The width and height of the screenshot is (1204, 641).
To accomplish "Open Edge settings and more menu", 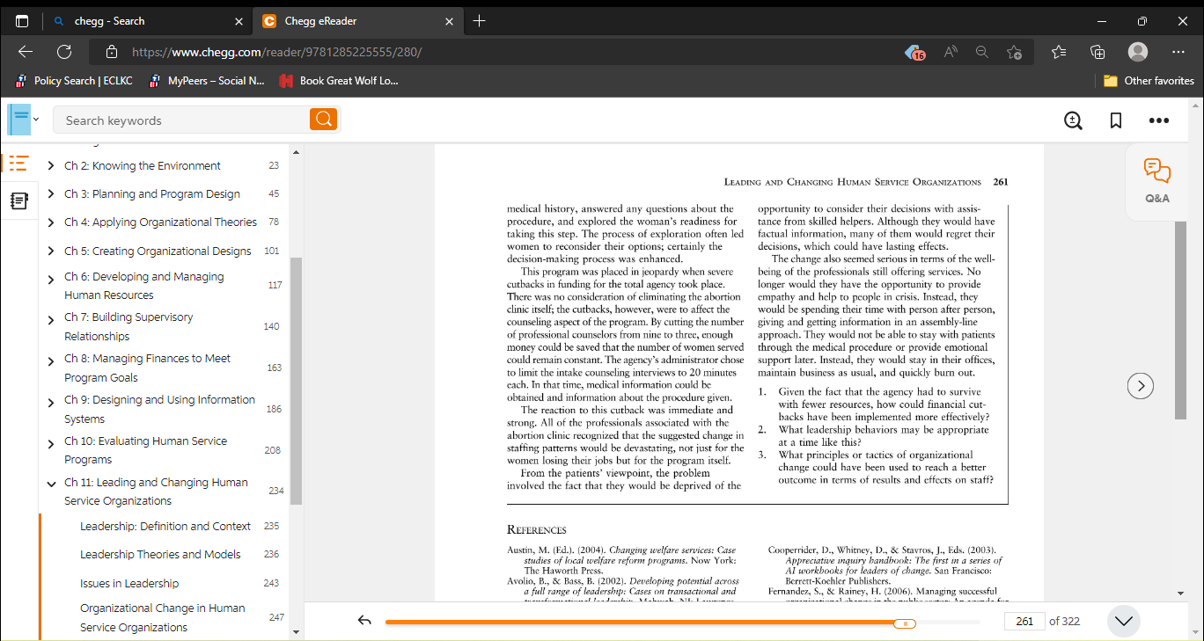I will point(1178,52).
